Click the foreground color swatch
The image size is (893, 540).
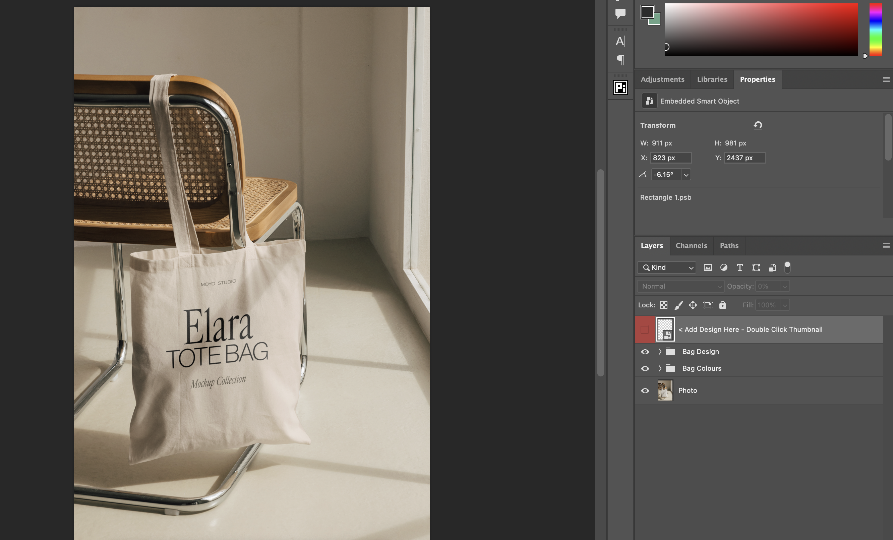click(647, 12)
